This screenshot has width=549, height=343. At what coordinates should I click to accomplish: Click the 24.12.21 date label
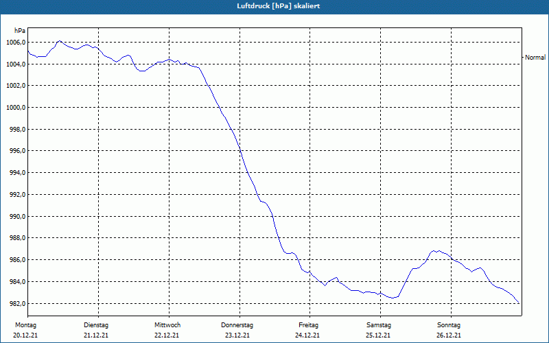[307, 335]
